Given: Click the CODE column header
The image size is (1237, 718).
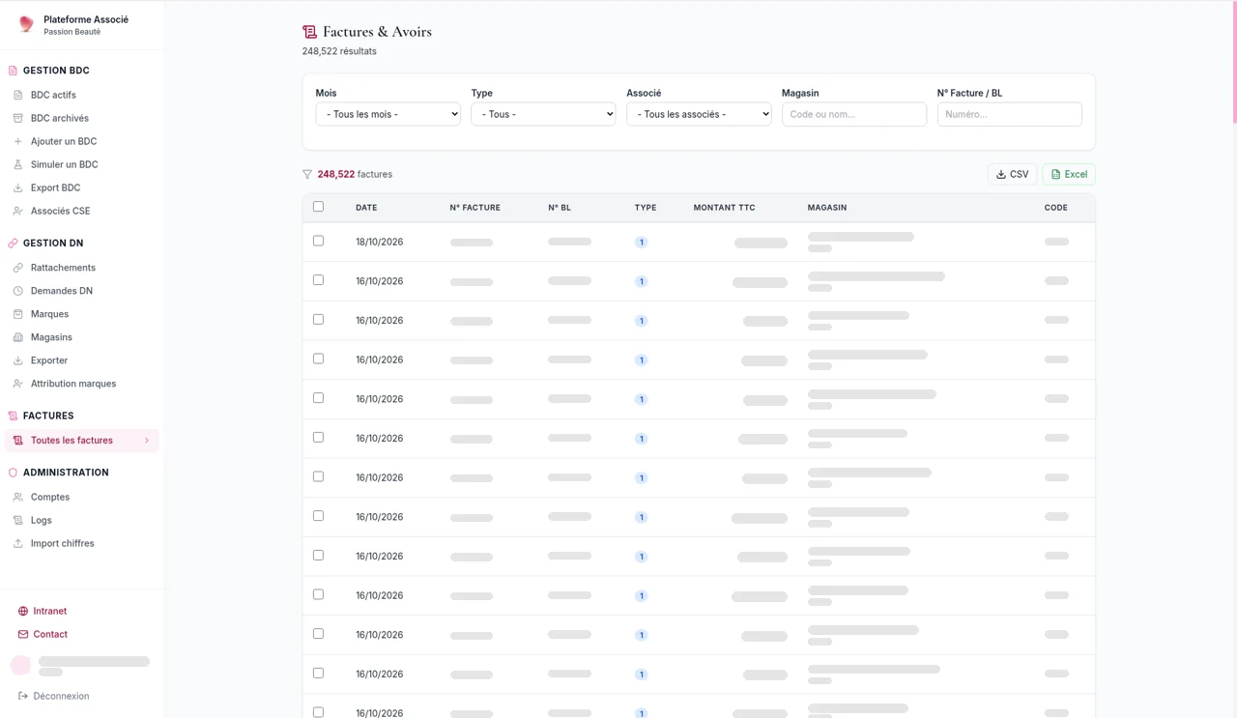Looking at the screenshot, I should tap(1055, 208).
